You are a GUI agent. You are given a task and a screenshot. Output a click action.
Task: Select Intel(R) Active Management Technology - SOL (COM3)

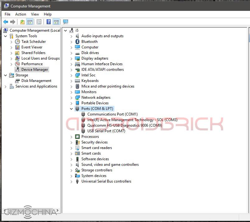(x=132, y=120)
